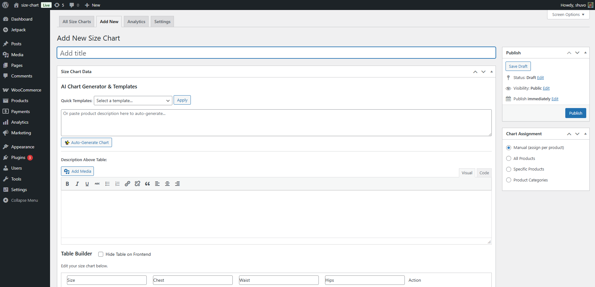The height and width of the screenshot is (287, 595).
Task: Toggle underline formatting in editor toolbar
Action: [x=87, y=184]
